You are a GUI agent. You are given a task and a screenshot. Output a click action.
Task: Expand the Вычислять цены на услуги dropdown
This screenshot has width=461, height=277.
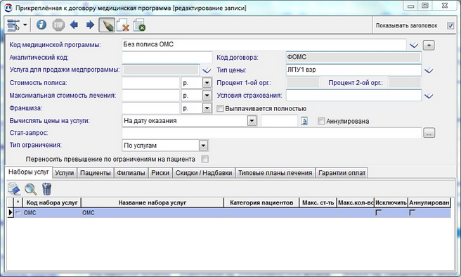coord(252,120)
